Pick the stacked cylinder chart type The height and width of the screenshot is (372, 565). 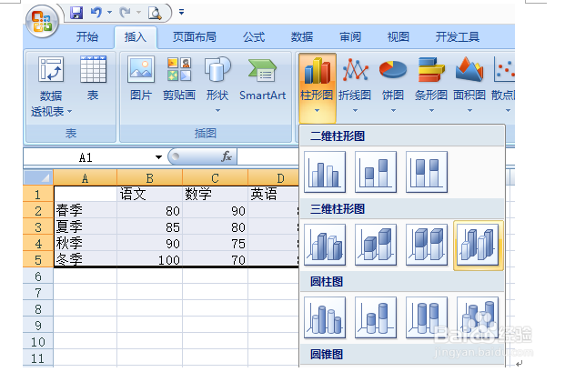coord(376,317)
